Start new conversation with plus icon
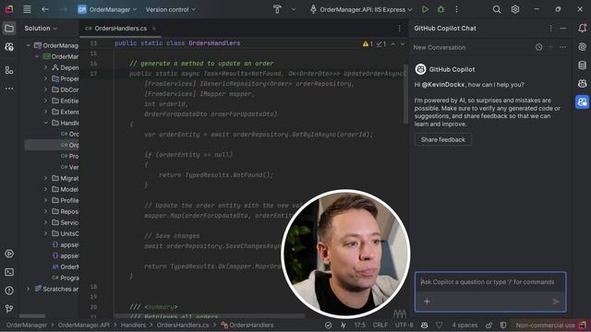This screenshot has height=332, width=591. click(551, 47)
